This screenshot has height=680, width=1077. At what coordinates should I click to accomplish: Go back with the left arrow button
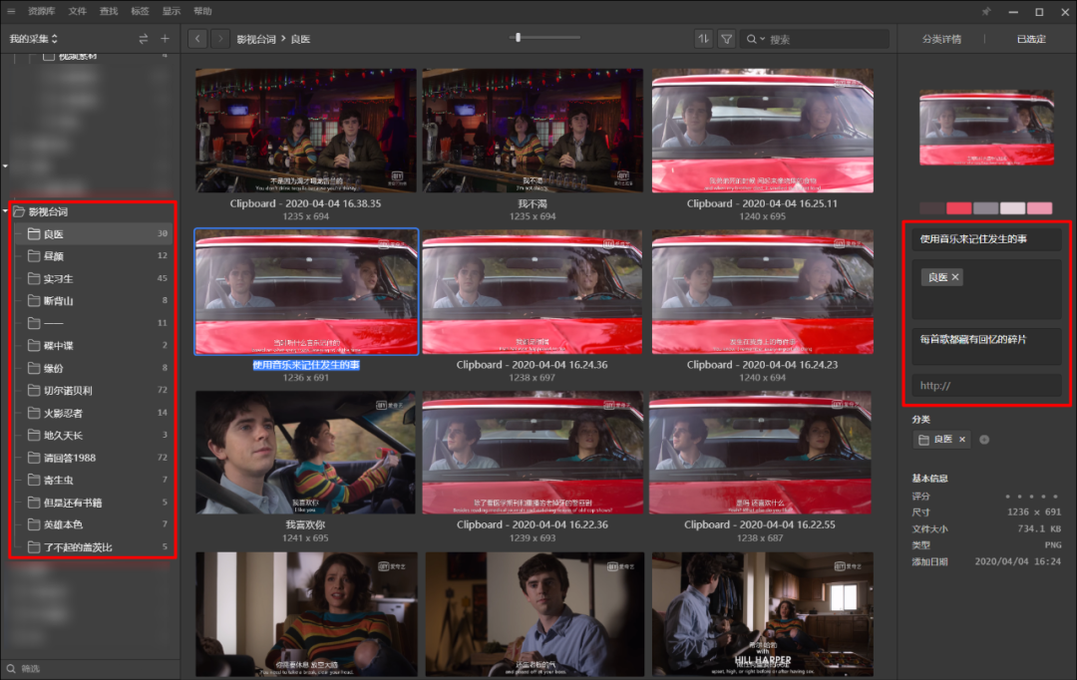tap(197, 39)
